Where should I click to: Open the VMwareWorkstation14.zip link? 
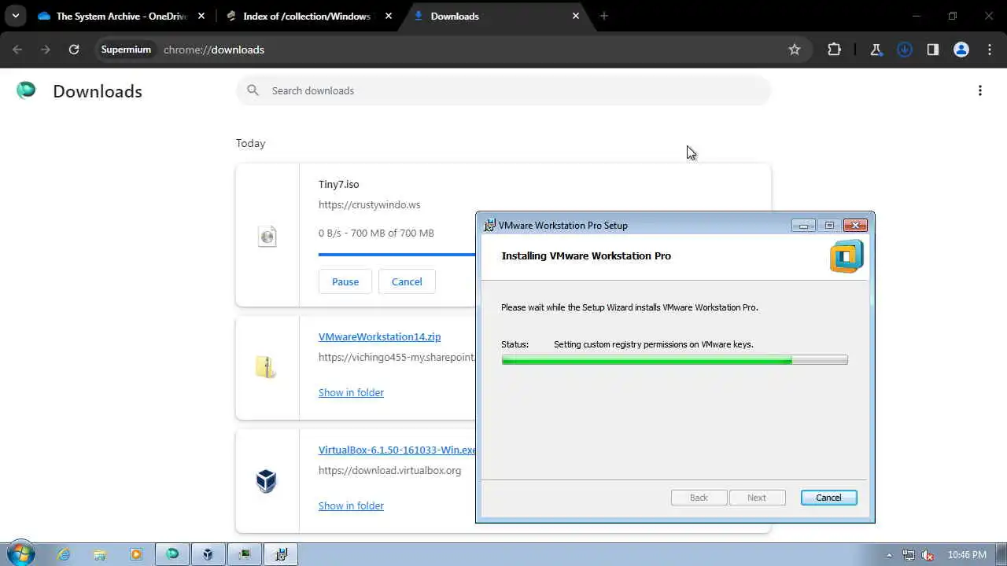click(379, 336)
